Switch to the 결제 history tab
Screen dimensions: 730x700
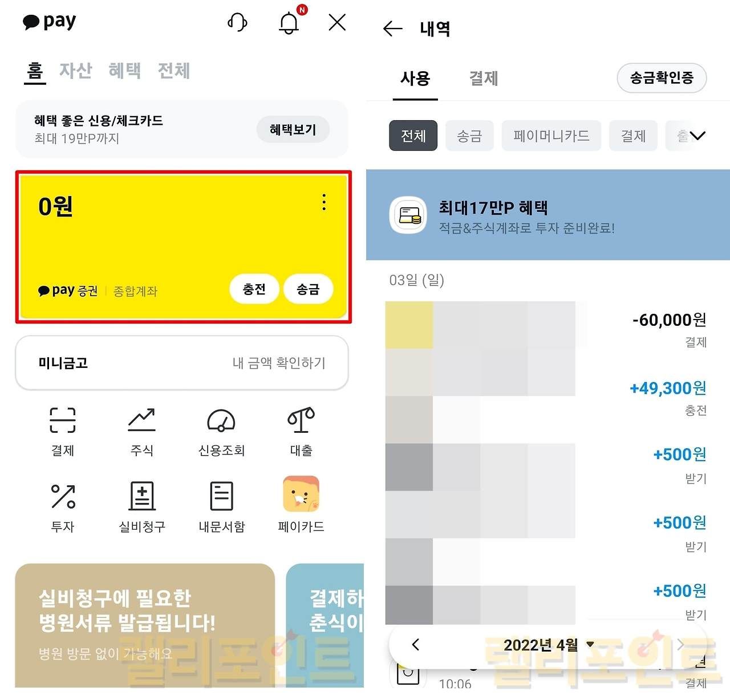(484, 79)
